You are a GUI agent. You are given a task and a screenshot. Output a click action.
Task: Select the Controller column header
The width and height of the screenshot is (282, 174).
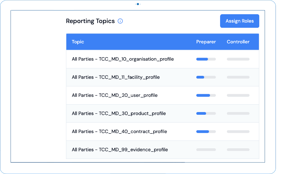(238, 42)
